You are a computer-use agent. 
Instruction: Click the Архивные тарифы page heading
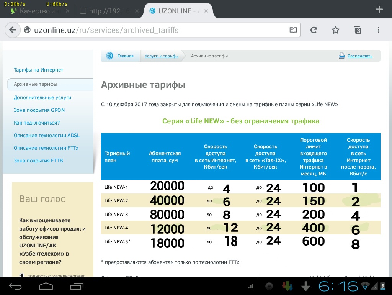click(x=143, y=85)
